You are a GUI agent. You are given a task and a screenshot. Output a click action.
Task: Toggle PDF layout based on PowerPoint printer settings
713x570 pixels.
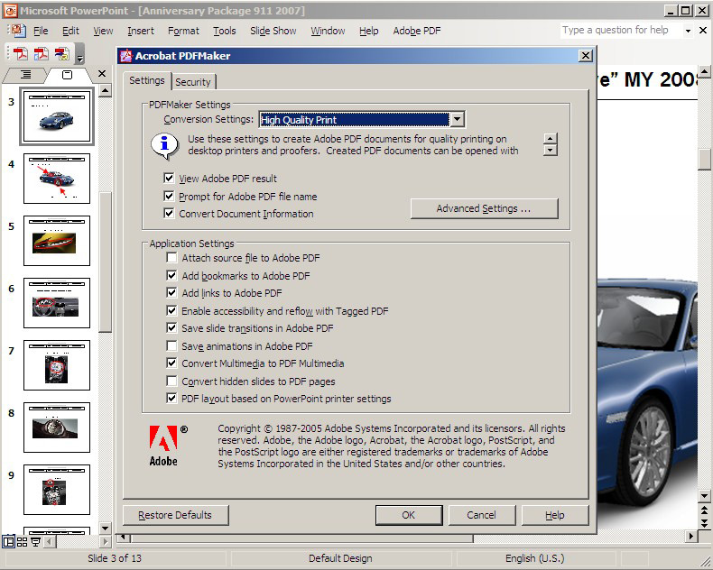[x=171, y=399]
